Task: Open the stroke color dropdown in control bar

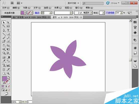Action: click(32, 13)
